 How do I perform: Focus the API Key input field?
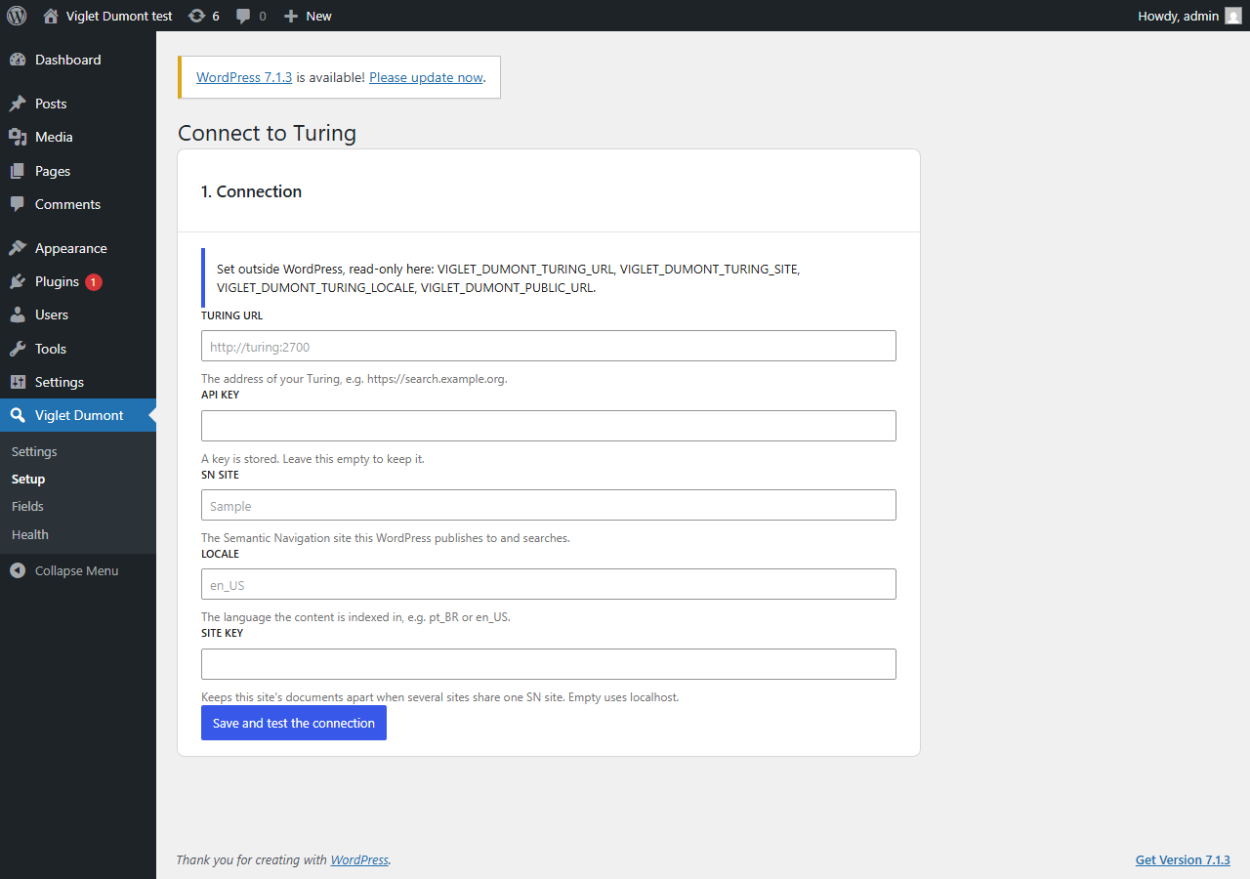549,426
